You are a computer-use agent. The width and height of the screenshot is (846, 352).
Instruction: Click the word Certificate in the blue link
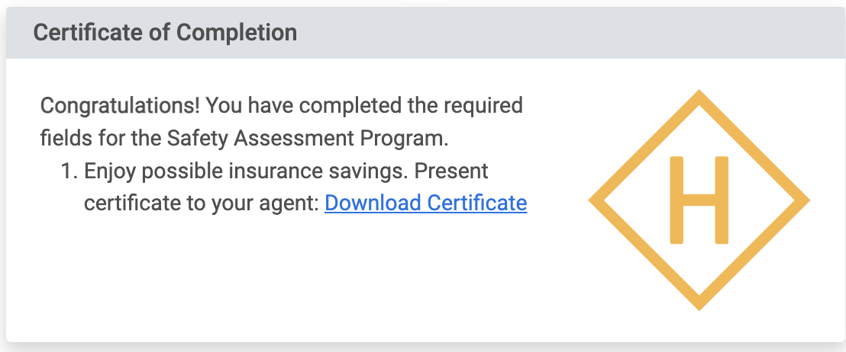477,203
